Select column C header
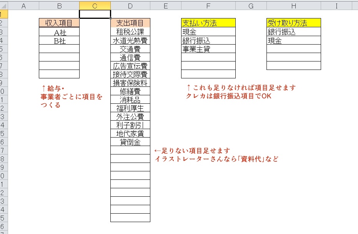This screenshot has width=358, height=234. point(95,6)
